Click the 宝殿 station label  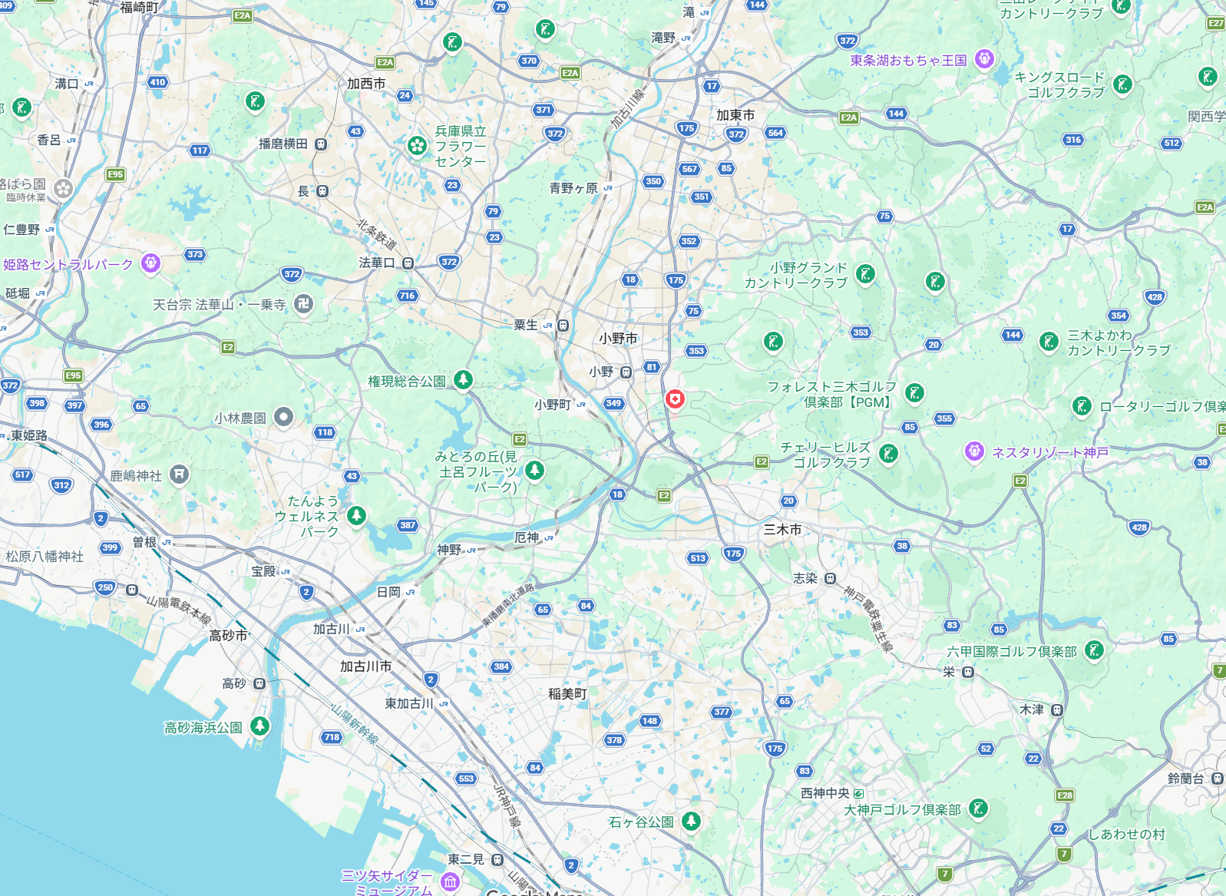tap(263, 571)
